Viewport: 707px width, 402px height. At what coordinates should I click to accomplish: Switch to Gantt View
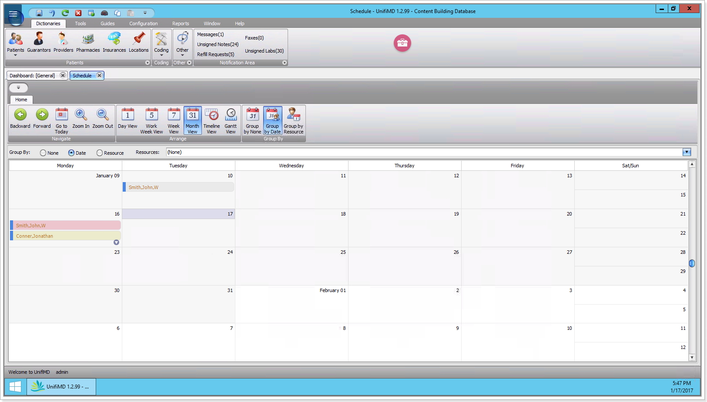point(231,120)
